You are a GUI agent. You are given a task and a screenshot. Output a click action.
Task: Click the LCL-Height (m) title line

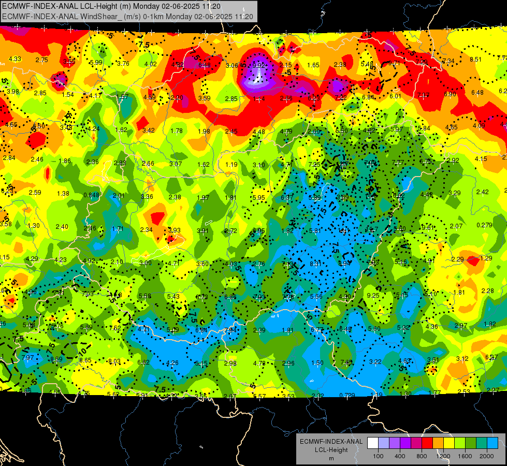click(111, 6)
